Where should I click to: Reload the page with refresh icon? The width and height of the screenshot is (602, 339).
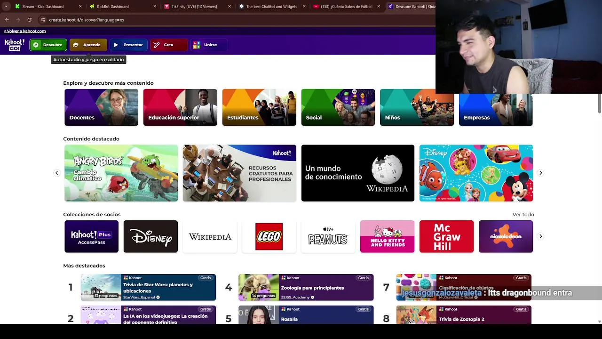pos(29,20)
